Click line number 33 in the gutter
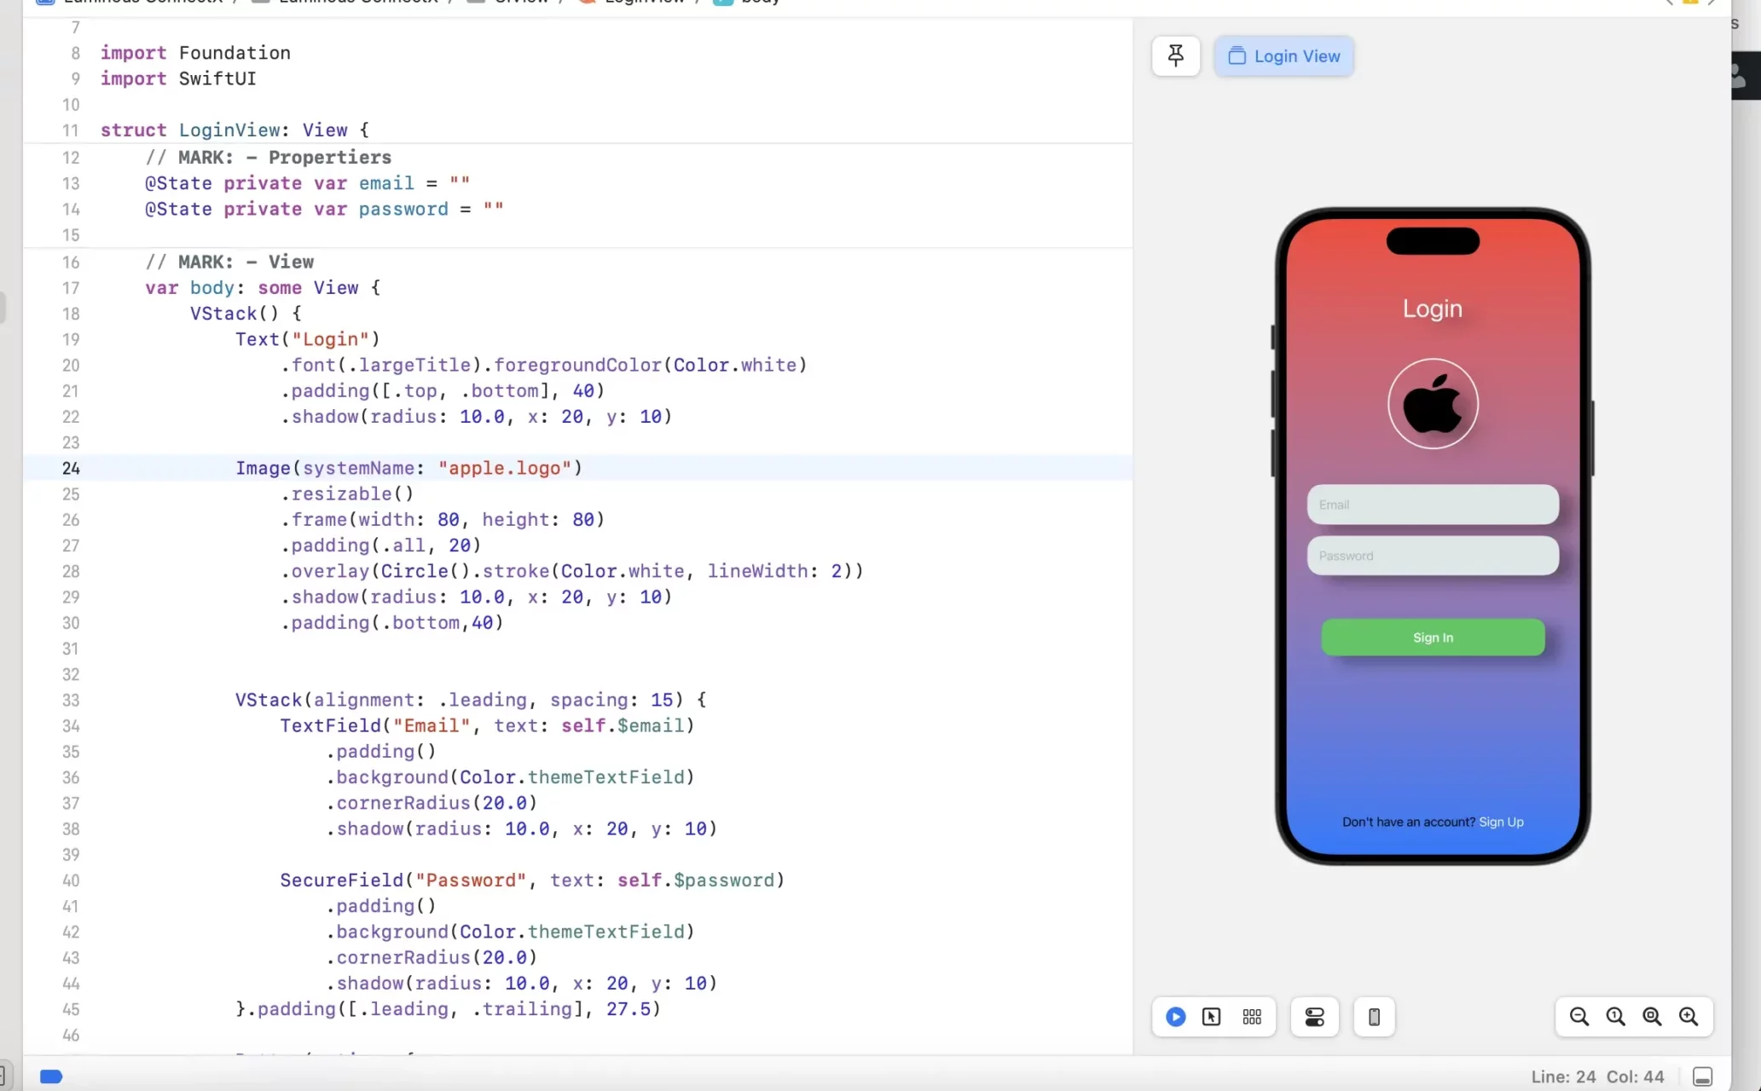The height and width of the screenshot is (1091, 1761). point(71,700)
